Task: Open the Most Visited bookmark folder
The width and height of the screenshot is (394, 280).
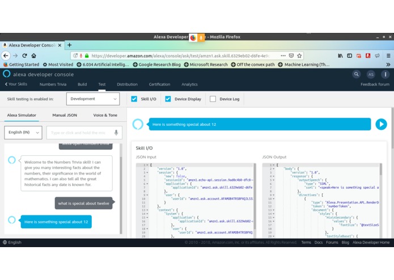Action: (x=58, y=65)
